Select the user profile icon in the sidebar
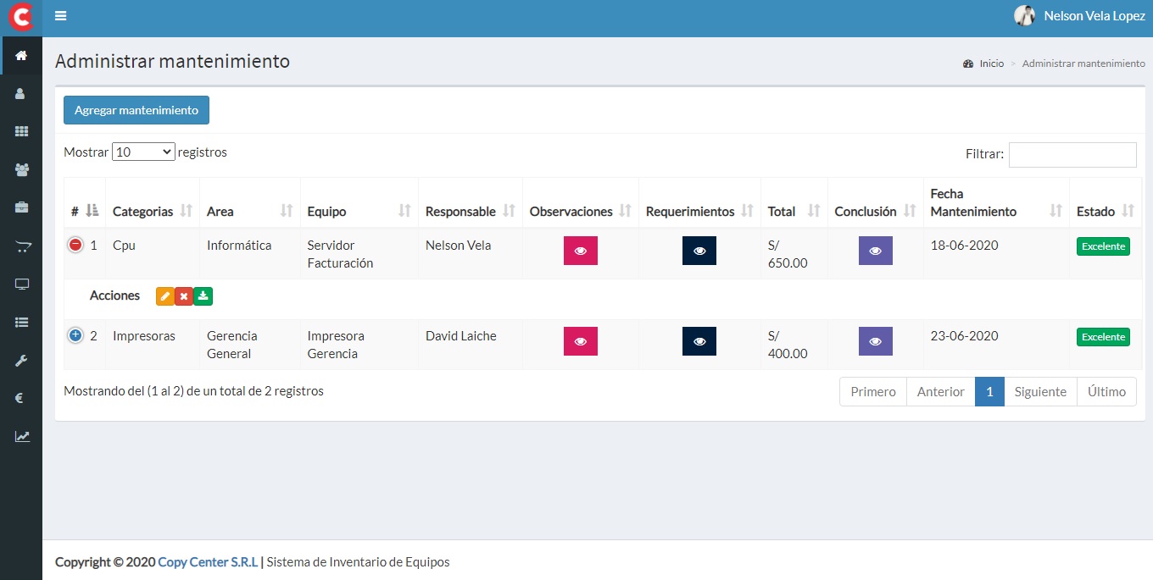The height and width of the screenshot is (580, 1153). click(x=21, y=93)
